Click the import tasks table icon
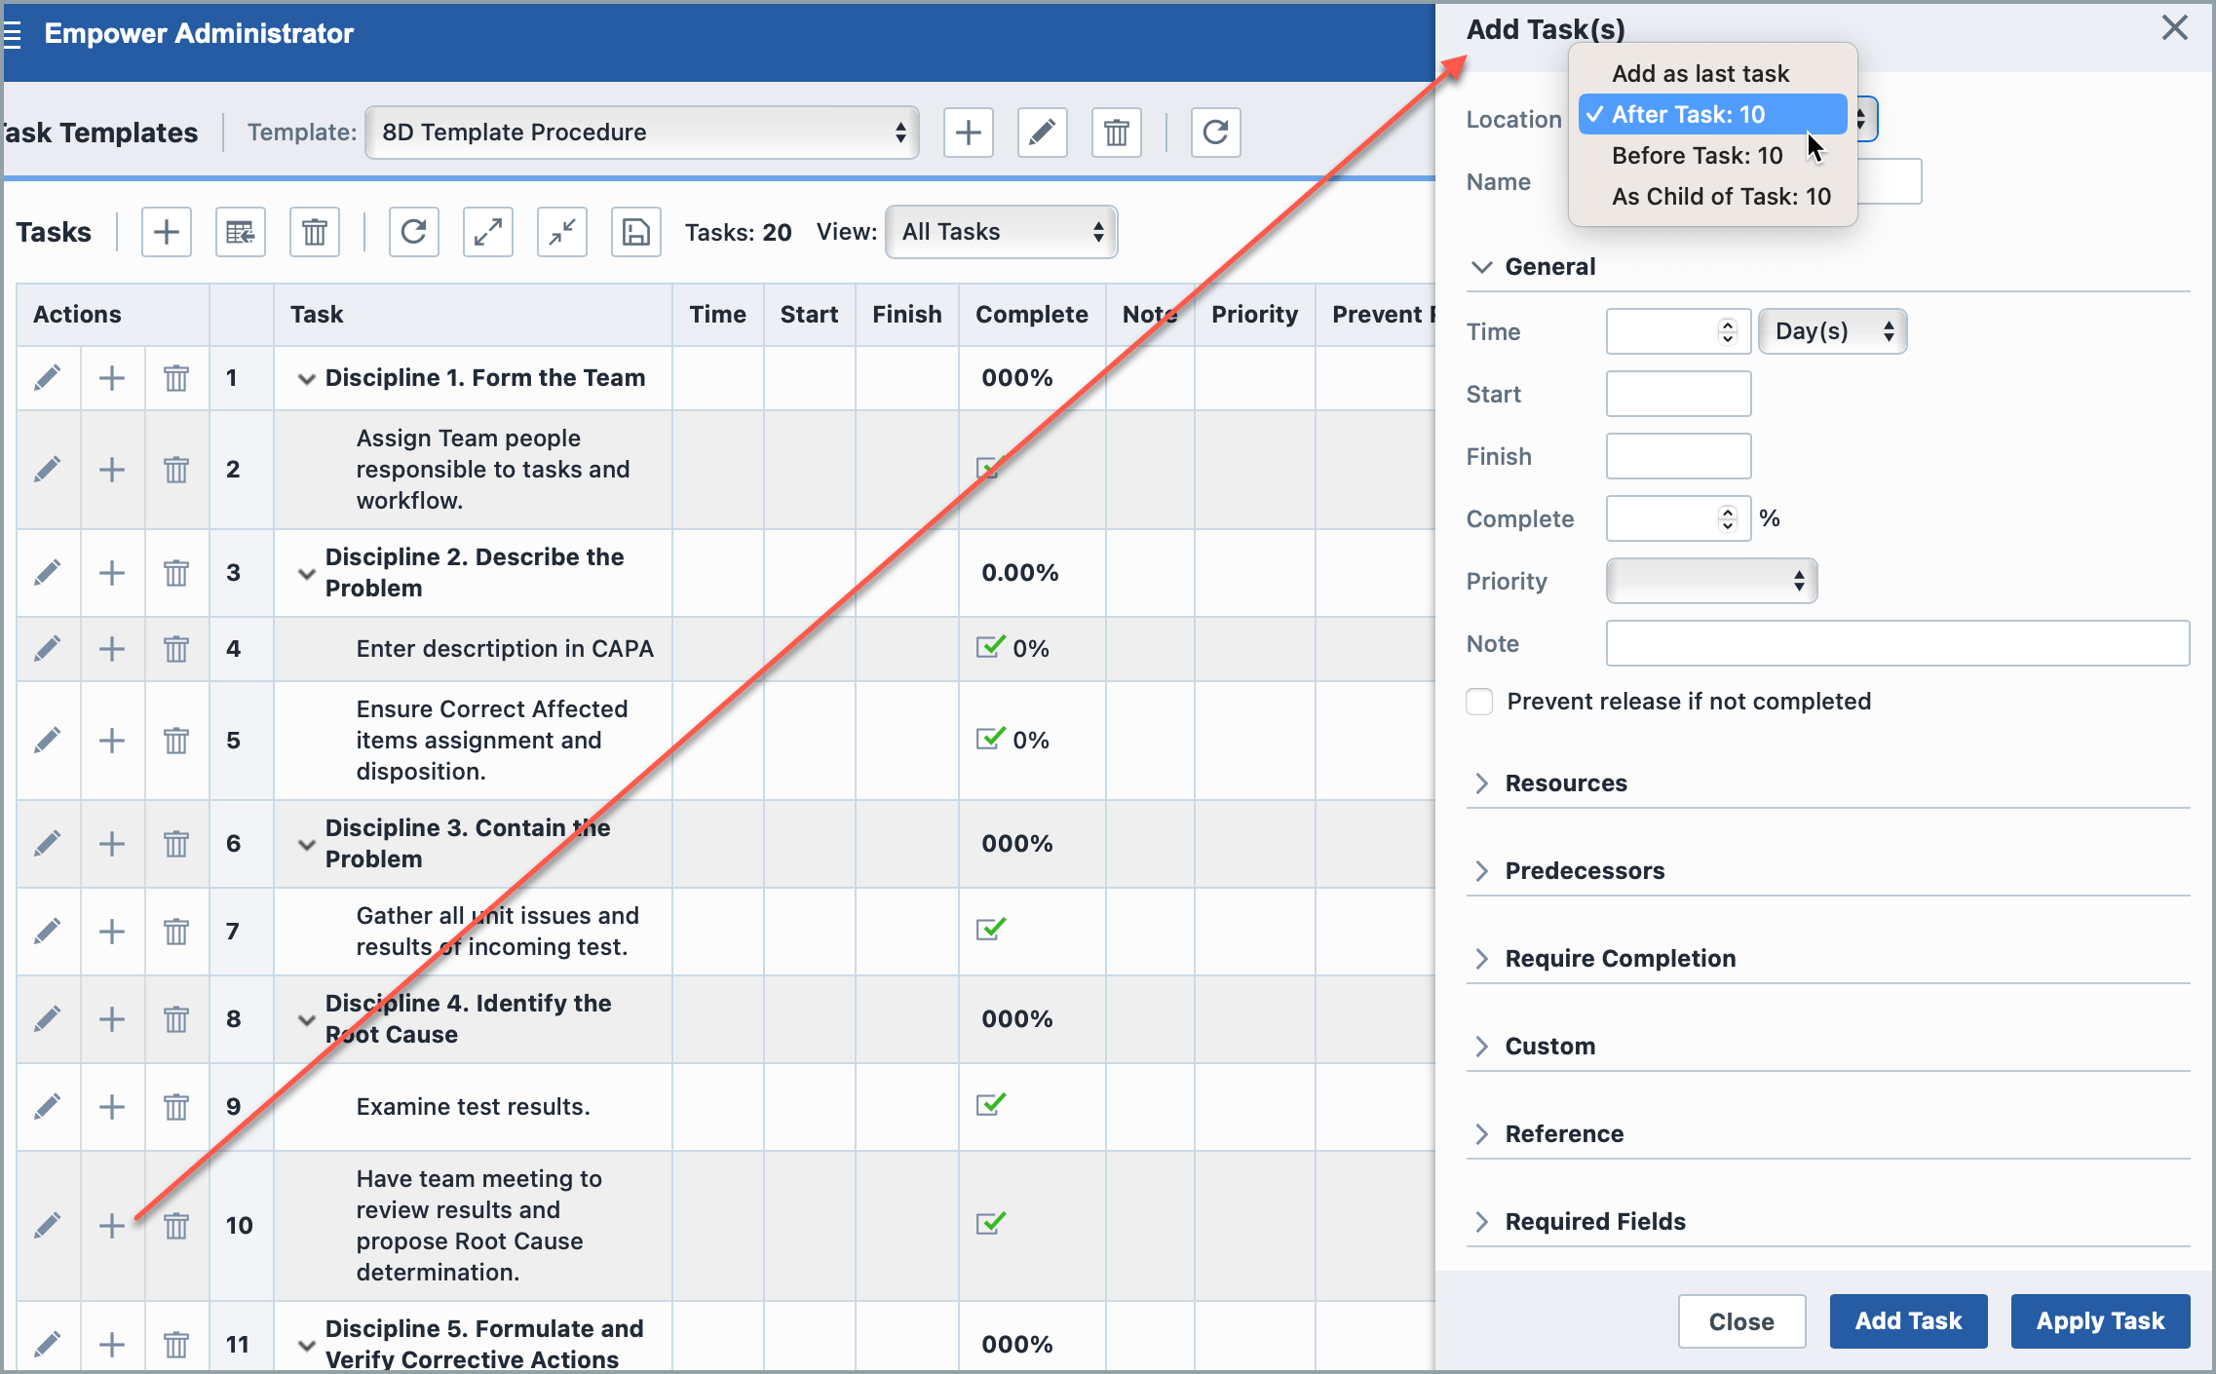This screenshot has width=2216, height=1374. (x=240, y=232)
